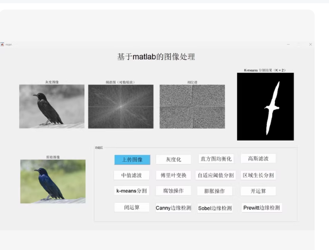Run 直方图均衡化 histogram equalization
The image size is (329, 250).
(x=216, y=159)
